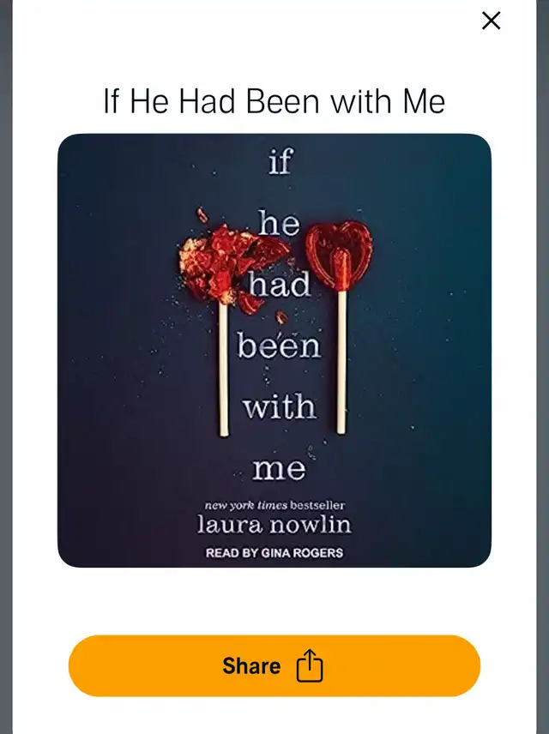549x734 pixels.
Task: Select the 'If He Had Been with Me' title heading
Action: point(274,100)
